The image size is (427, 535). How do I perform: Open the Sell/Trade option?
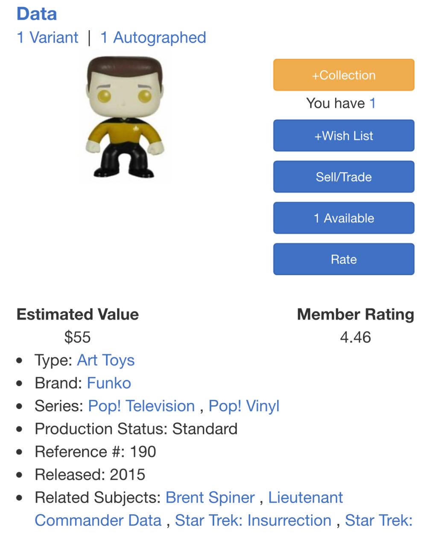click(x=343, y=177)
